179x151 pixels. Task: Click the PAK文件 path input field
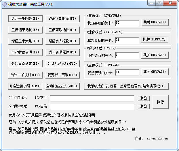[92, 98]
